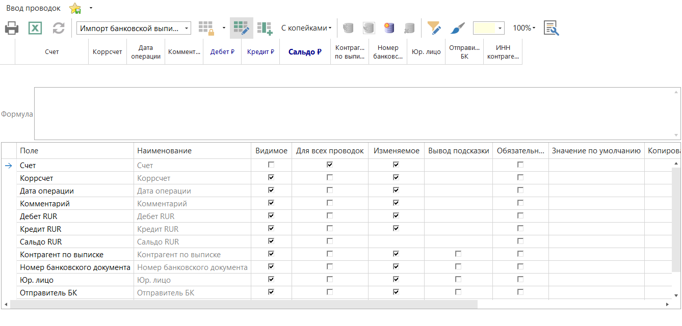Uncheck Изменяемое for Коррсчет row
The width and height of the screenshot is (682, 326).
click(x=396, y=178)
